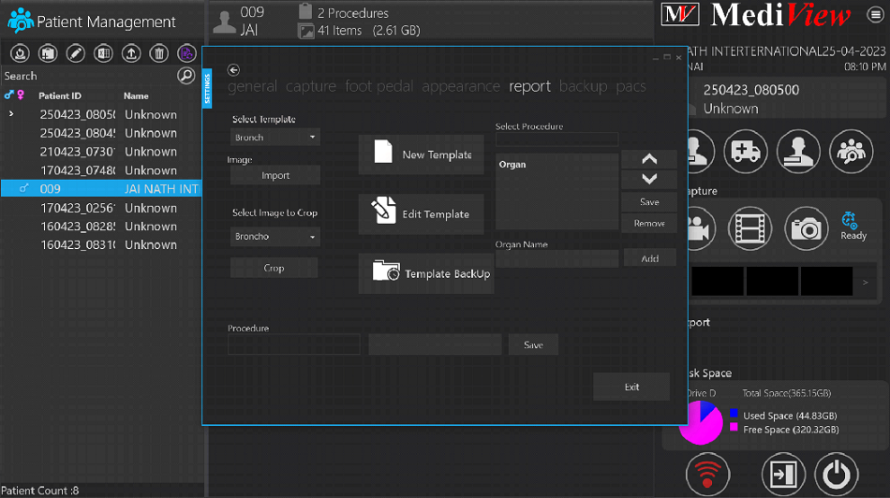890x498 pixels.
Task: Click the red Wi-Fi connection icon
Action: [x=707, y=475]
